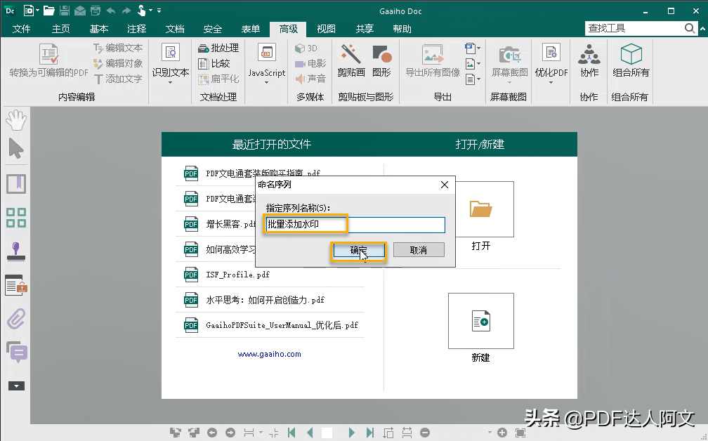Click the 查找工具 search field

634,28
